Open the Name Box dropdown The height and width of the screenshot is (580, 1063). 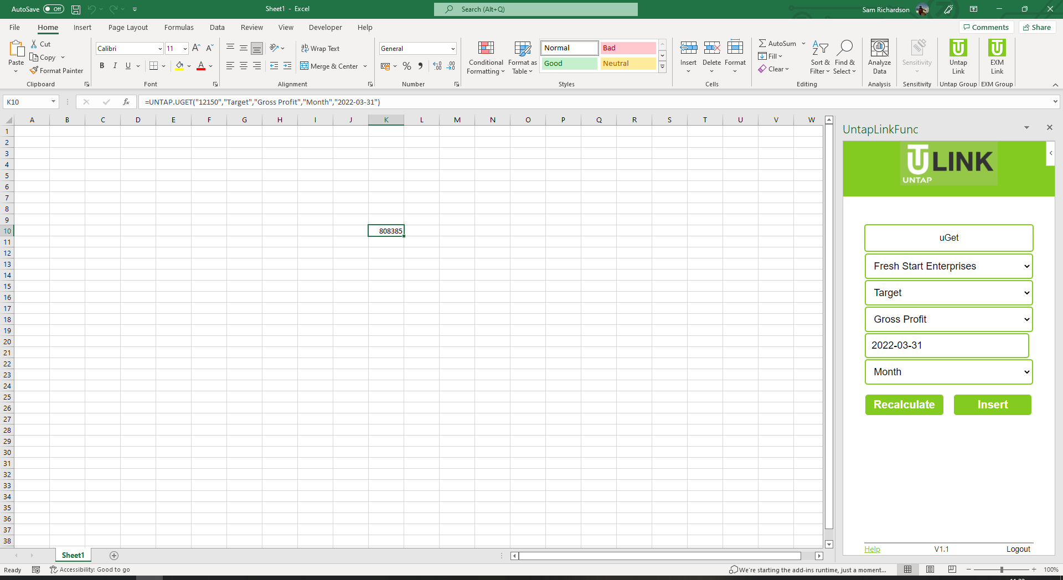[x=53, y=102]
